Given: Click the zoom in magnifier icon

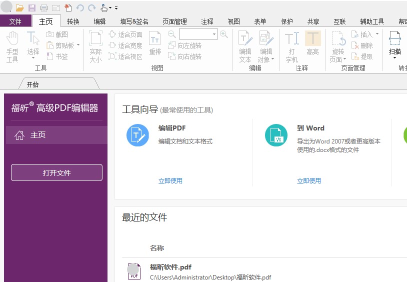Looking at the screenshot, I should click(x=223, y=34).
